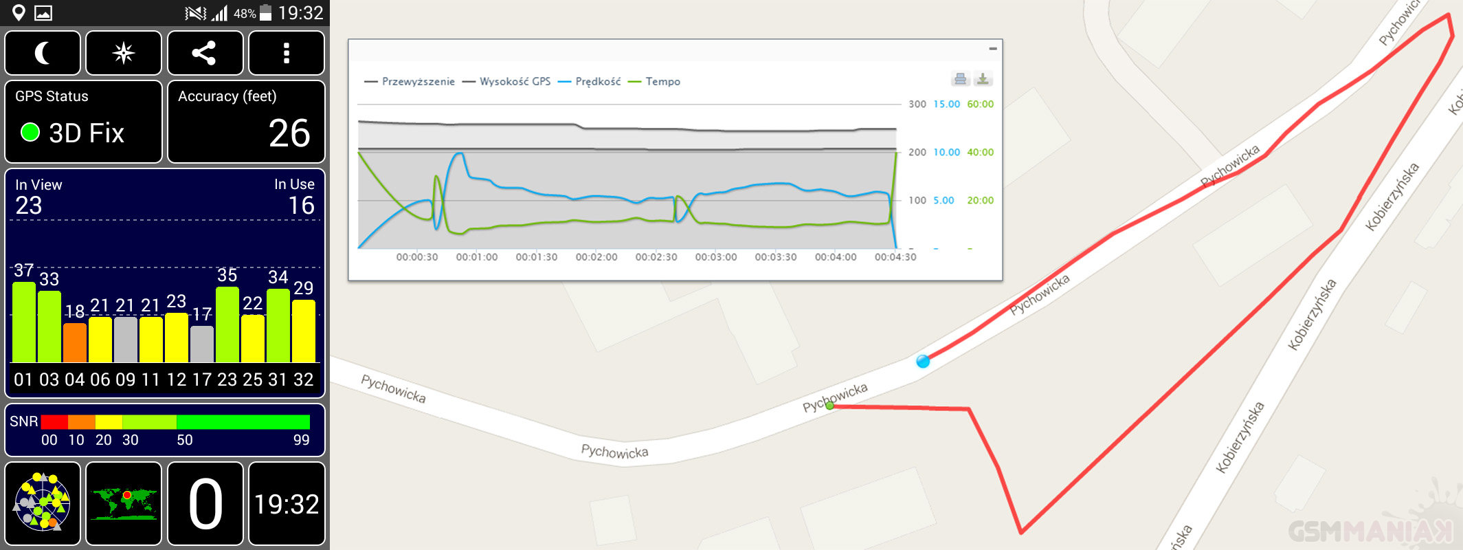This screenshot has width=1463, height=550.
Task: Click the print chart icon
Action: [x=960, y=79]
